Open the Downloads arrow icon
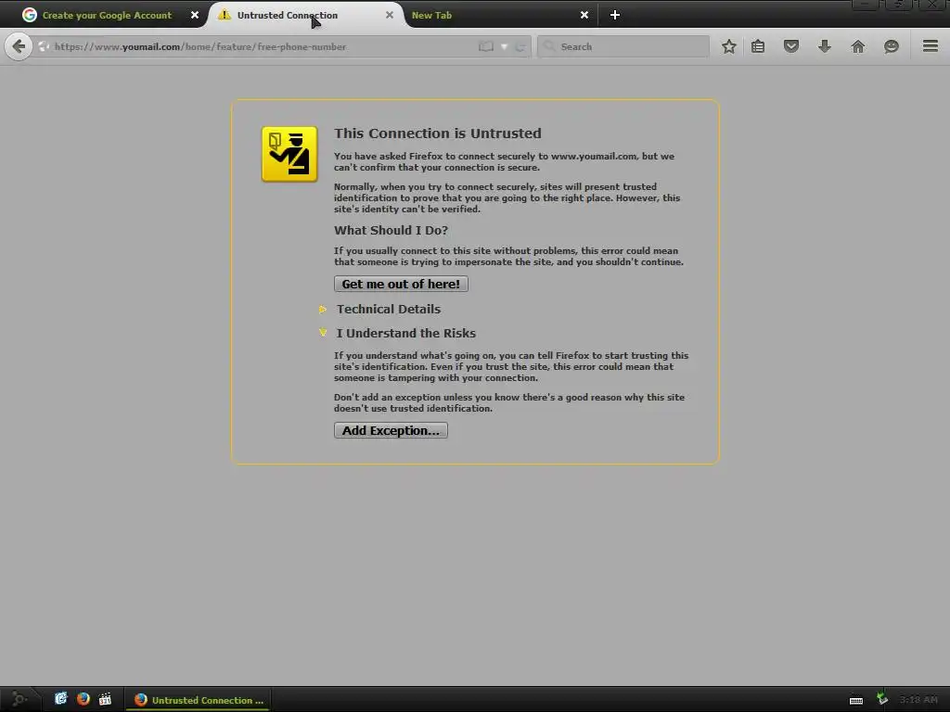This screenshot has width=950, height=712. click(825, 46)
